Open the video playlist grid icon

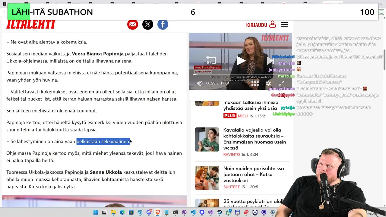(x=255, y=83)
